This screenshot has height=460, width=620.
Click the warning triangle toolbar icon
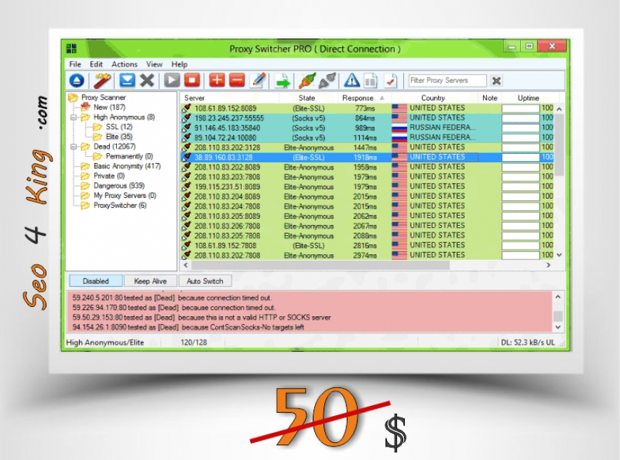pyautogui.click(x=351, y=80)
